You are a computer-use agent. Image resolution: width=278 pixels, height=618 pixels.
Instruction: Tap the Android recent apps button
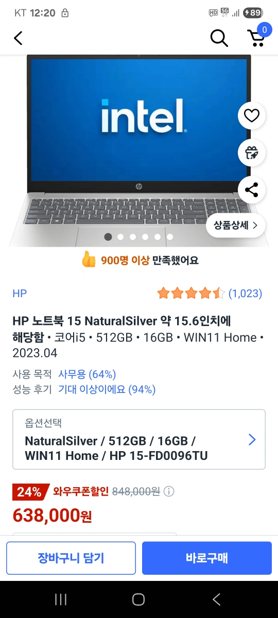coord(61,599)
